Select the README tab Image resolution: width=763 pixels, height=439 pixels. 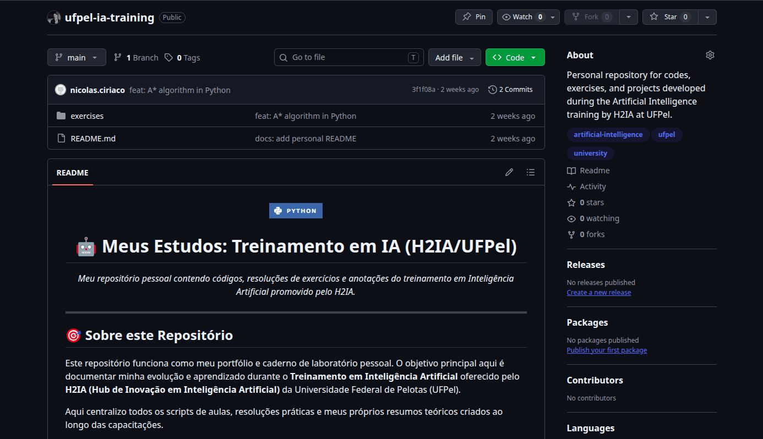73,173
